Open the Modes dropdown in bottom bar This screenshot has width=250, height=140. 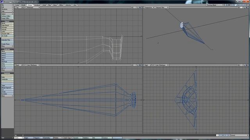tap(58, 138)
